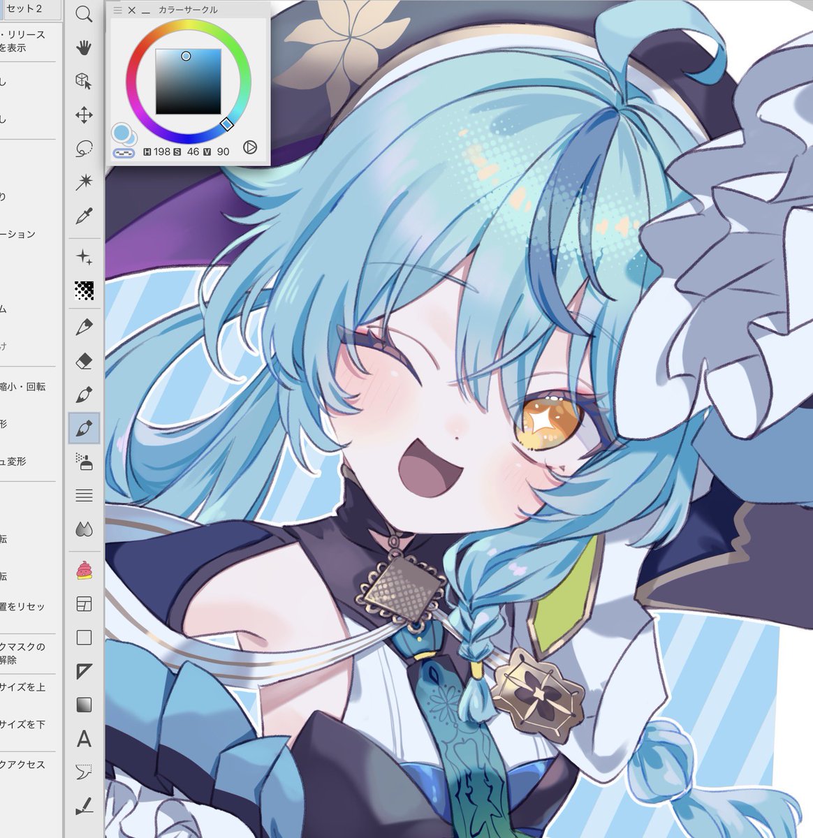Select the Gradient tool
This screenshot has width=813, height=838.
(84, 705)
